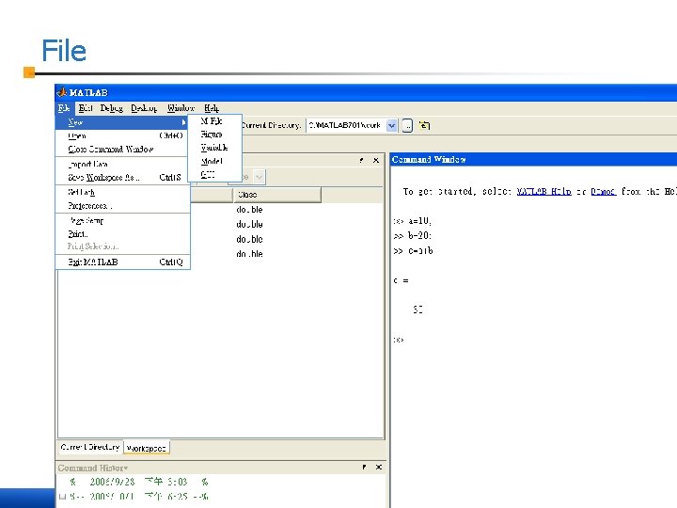The image size is (677, 508).
Task: Open the File menu
Action: [x=64, y=108]
